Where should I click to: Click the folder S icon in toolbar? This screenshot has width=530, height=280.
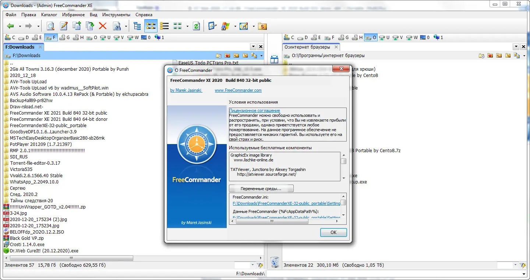(x=262, y=26)
